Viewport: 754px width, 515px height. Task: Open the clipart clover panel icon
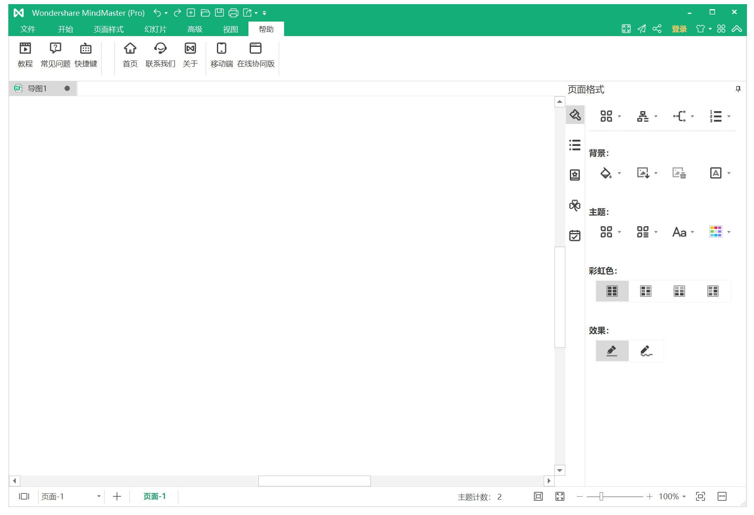(x=575, y=205)
